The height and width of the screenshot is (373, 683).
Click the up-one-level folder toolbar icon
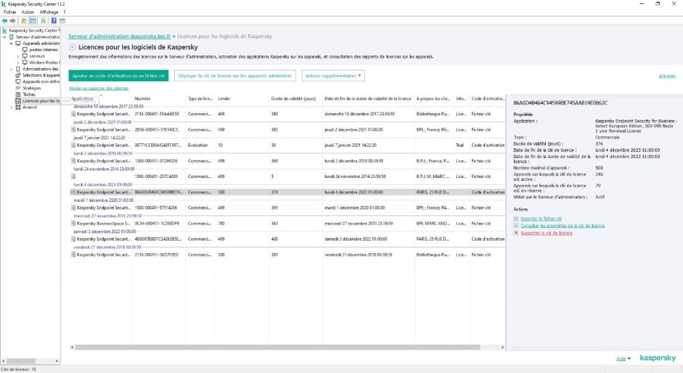click(24, 20)
